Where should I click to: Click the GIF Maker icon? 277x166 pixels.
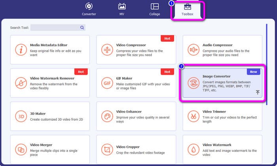(107, 83)
